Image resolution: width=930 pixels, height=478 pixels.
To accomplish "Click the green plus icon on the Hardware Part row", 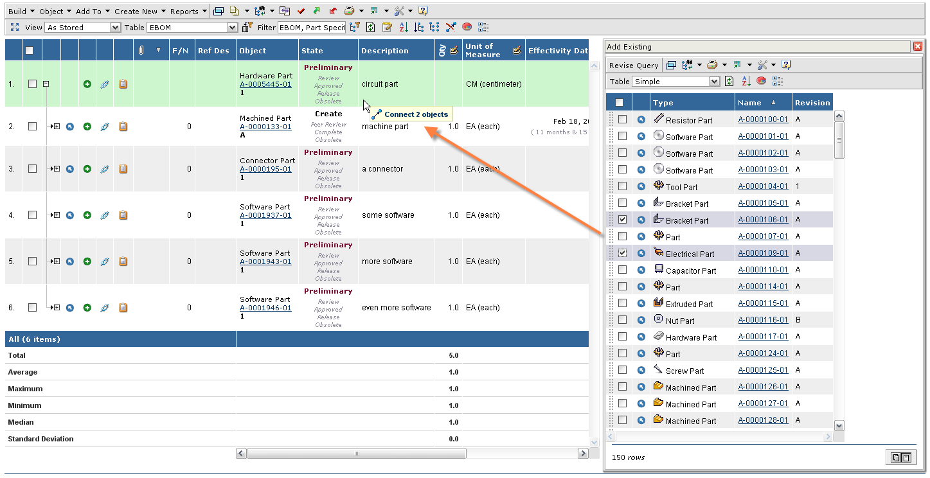I will (x=87, y=84).
